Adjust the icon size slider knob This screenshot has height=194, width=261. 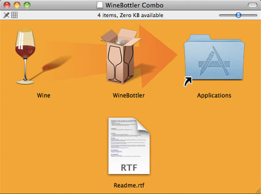pos(238,15)
